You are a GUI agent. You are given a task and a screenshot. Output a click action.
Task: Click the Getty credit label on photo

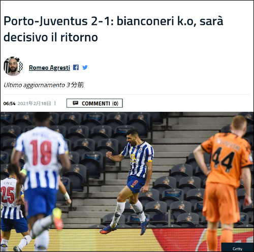coord(237,248)
